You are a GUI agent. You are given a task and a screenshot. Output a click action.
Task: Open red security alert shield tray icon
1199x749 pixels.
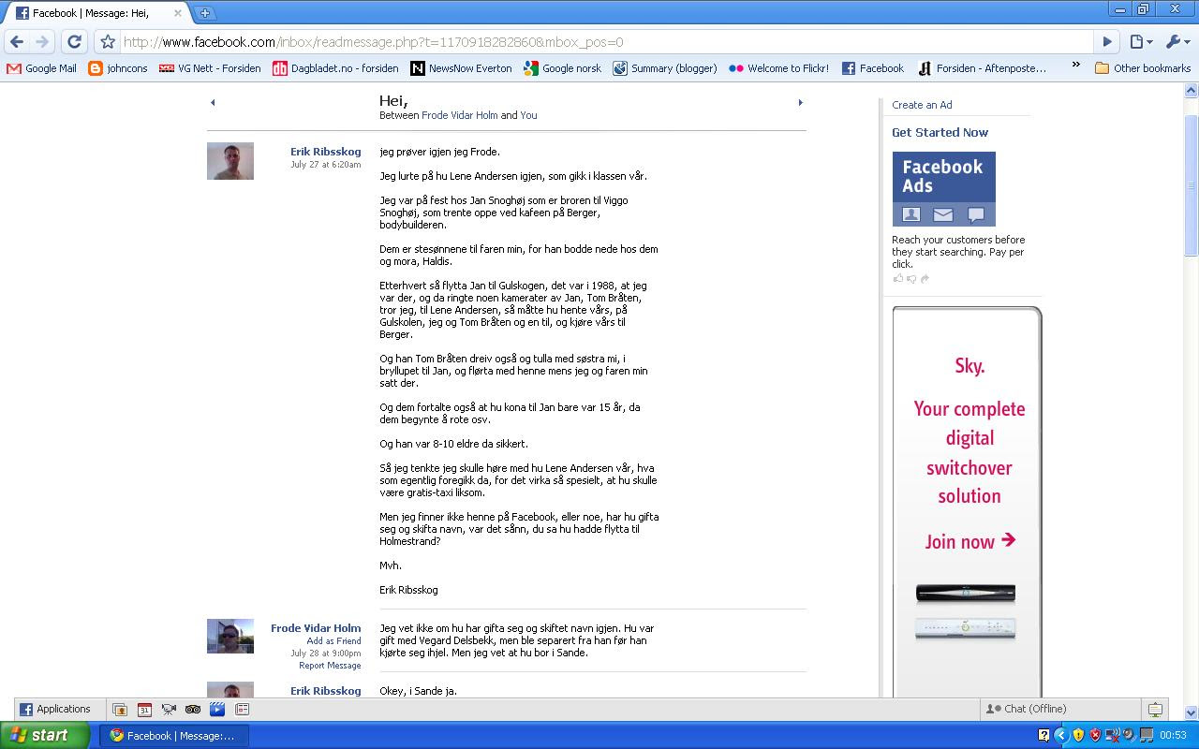click(1095, 735)
